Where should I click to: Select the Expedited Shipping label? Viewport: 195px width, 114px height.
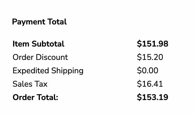[x=48, y=71]
